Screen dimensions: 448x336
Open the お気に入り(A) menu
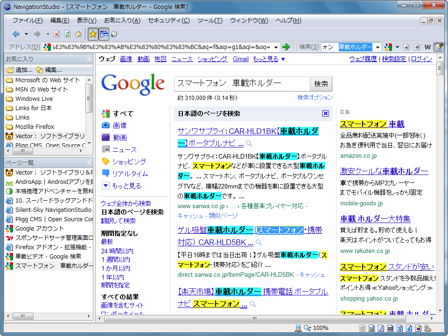(122, 21)
